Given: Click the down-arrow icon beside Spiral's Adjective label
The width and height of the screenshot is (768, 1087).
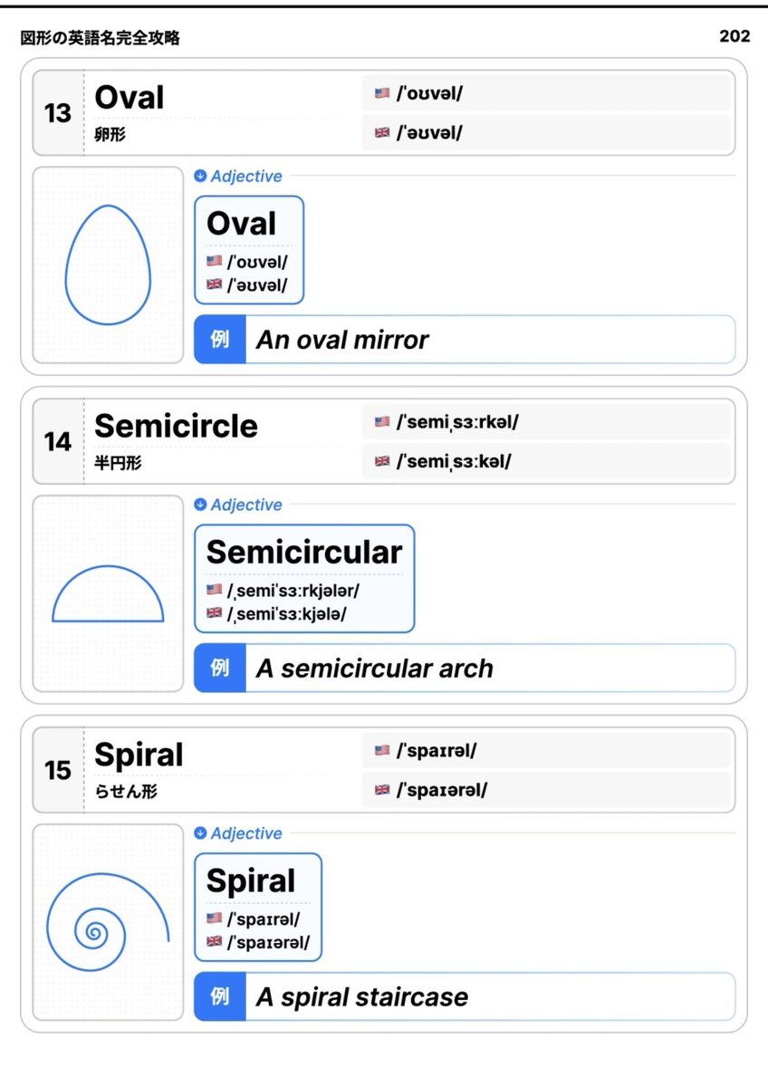Looking at the screenshot, I should [x=200, y=833].
